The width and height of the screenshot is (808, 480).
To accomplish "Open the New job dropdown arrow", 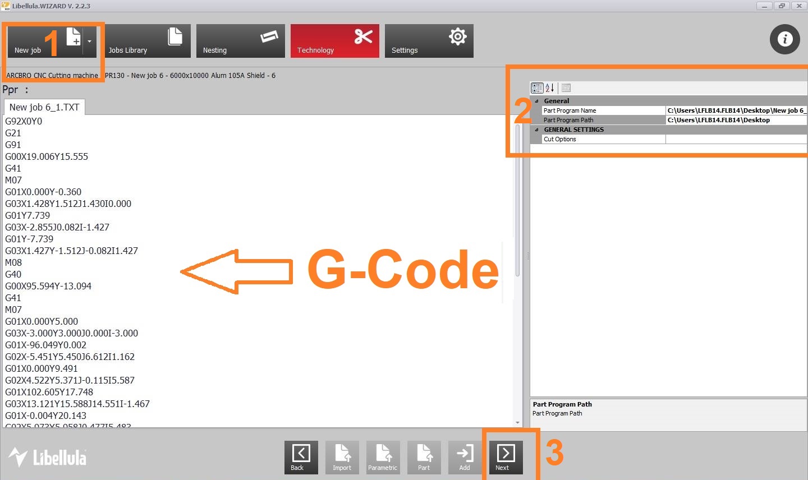I will coord(90,41).
